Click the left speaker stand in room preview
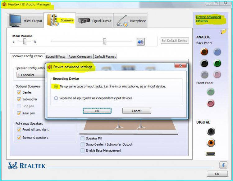233x181 pixels. point(119,125)
